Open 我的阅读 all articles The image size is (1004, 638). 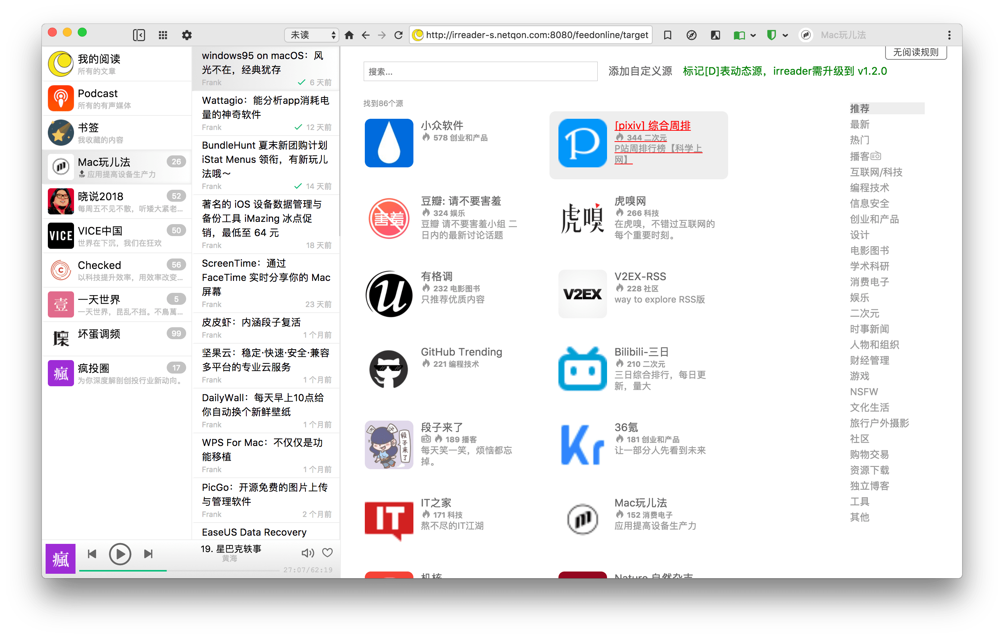click(117, 64)
